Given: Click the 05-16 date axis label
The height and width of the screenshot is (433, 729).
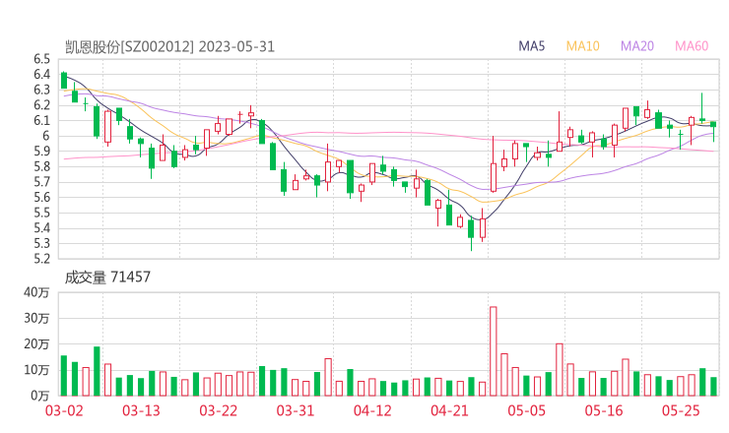Looking at the screenshot, I should coord(604,410).
